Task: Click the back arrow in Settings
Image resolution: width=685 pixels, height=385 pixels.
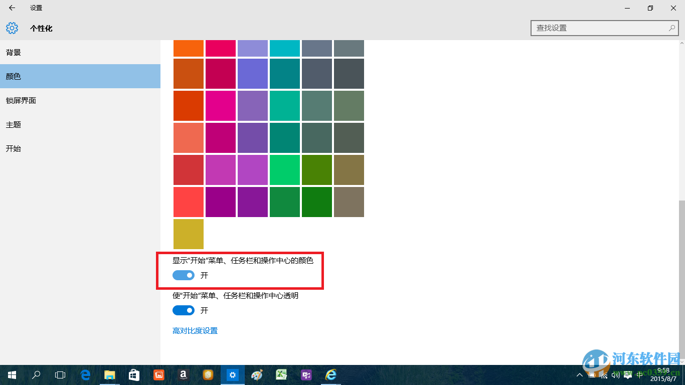Action: click(11, 8)
